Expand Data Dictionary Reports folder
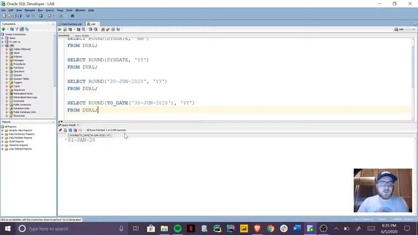The height and width of the screenshot is (235, 418). point(3,134)
